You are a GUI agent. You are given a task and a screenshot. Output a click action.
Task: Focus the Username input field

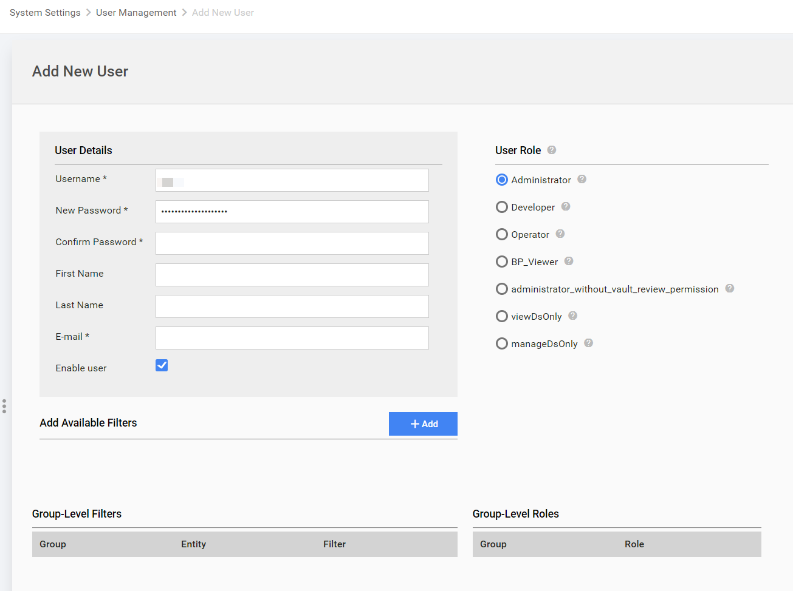pos(292,180)
